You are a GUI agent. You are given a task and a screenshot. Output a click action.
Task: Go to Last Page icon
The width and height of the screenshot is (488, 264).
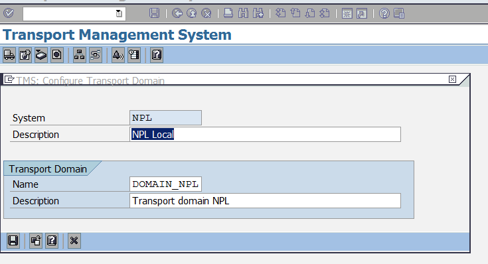coord(324,13)
